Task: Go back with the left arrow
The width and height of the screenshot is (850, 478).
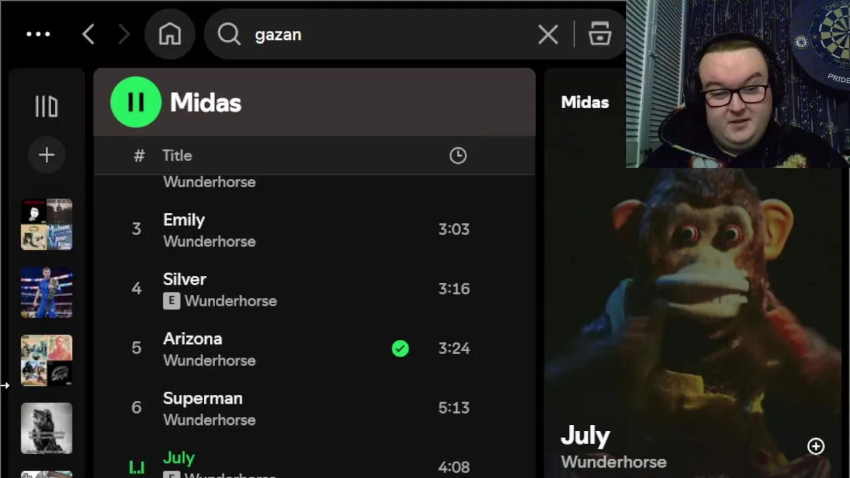Action: point(88,35)
